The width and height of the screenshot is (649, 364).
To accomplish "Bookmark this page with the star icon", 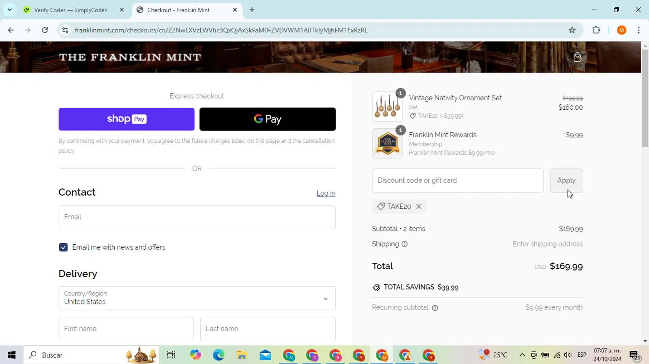I will tap(572, 30).
